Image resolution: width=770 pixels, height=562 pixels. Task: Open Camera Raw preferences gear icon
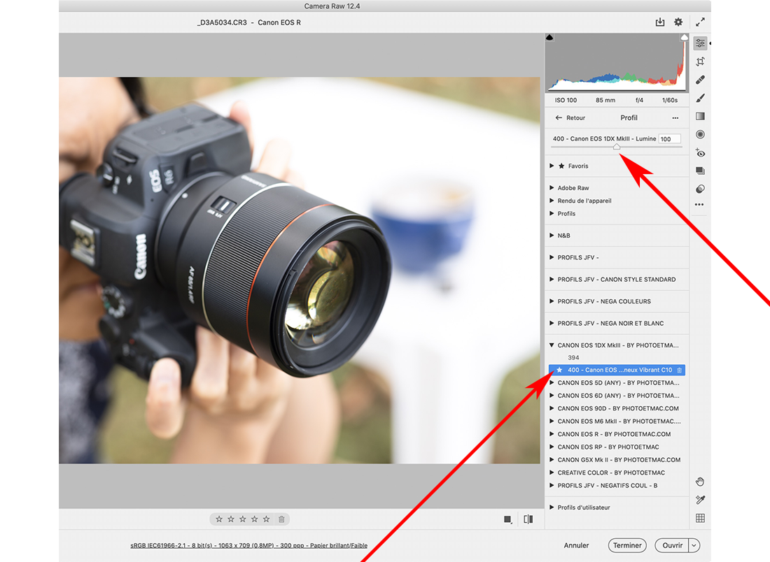point(678,22)
